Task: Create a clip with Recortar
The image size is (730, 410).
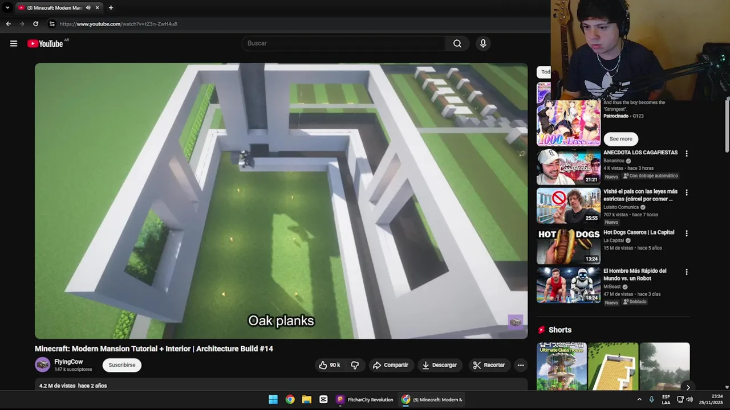Action: [x=489, y=365]
